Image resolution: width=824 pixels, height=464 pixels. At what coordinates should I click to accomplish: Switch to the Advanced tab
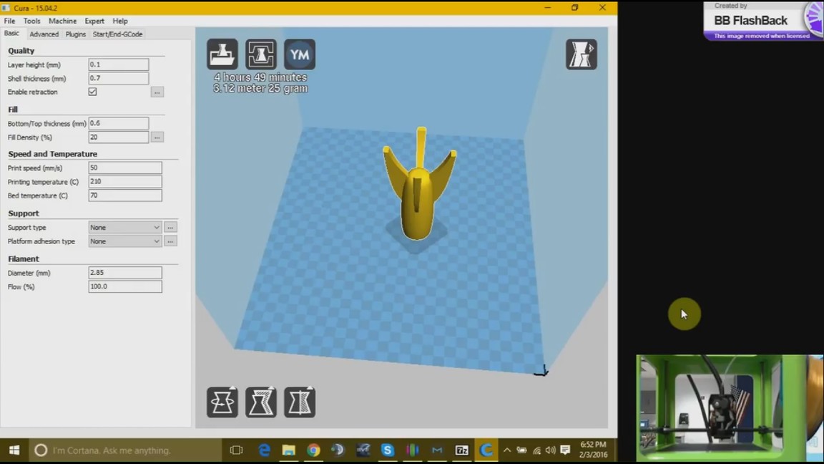tap(44, 34)
